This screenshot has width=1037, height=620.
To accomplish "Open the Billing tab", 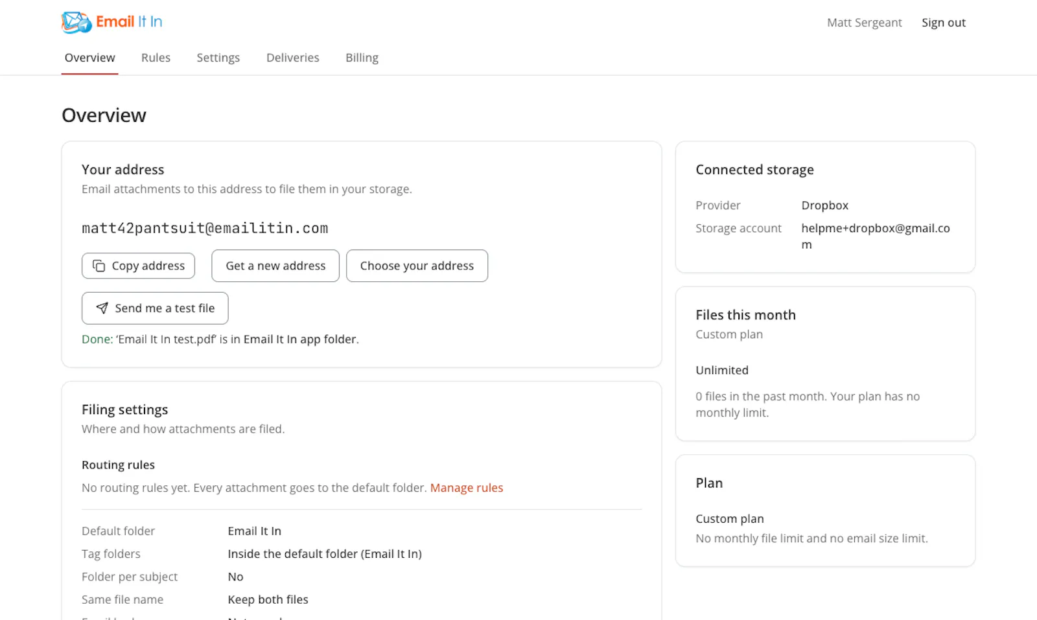I will click(x=362, y=58).
